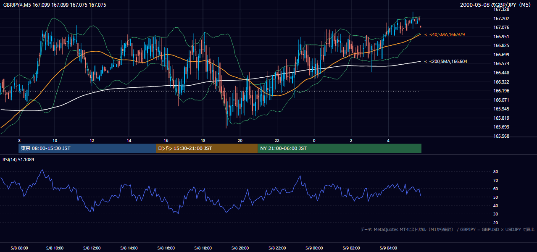Click RSI scale level 60
This screenshot has height=252, width=537.
tap(496, 189)
